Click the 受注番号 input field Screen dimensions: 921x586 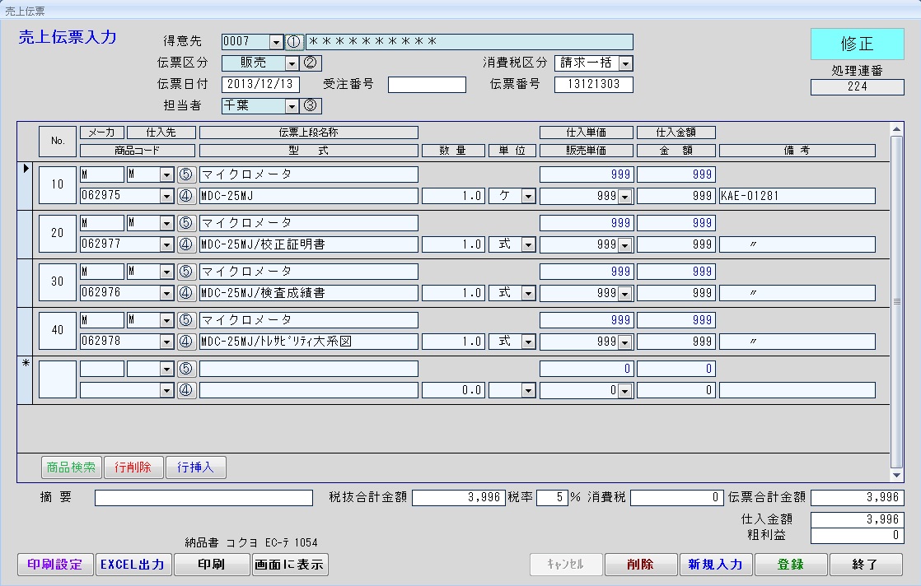point(427,85)
